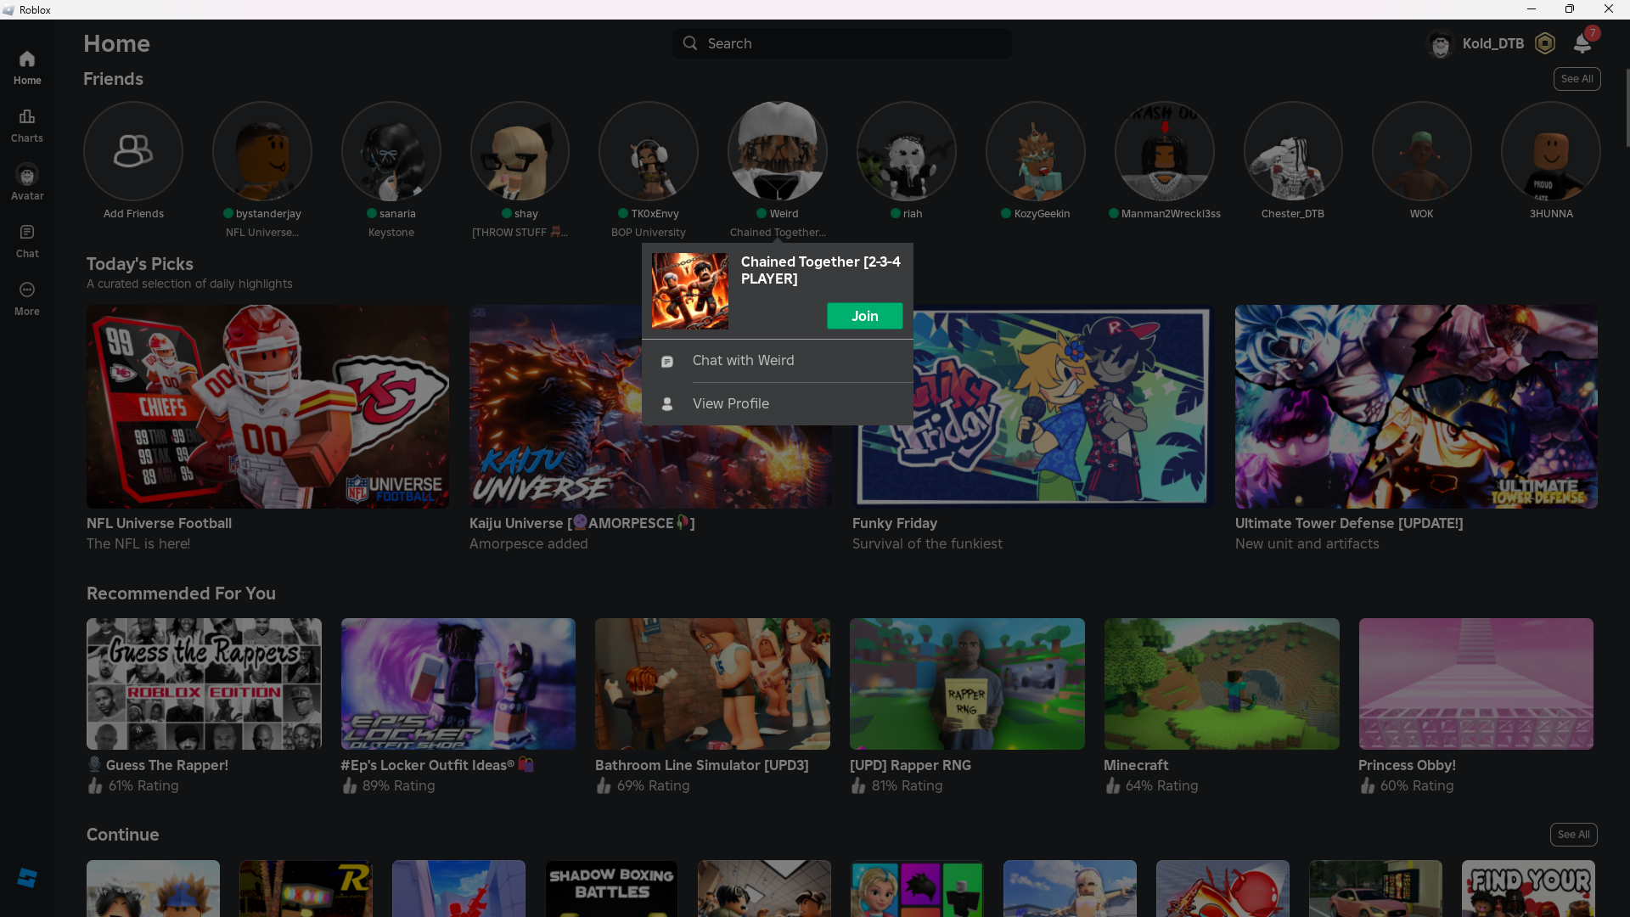Open KozyGeekin's friend avatar

click(x=1036, y=151)
